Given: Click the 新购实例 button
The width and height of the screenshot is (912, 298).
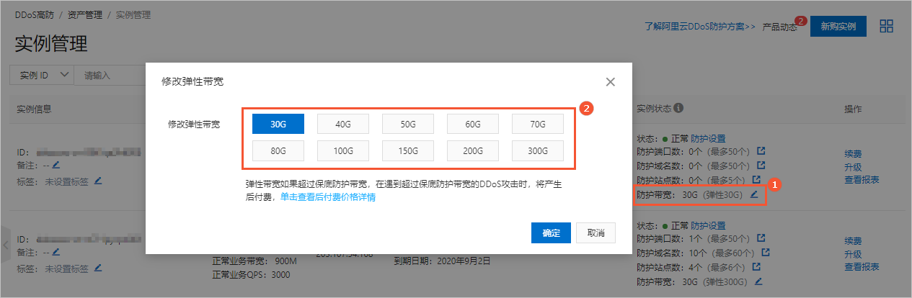Looking at the screenshot, I should click(837, 27).
